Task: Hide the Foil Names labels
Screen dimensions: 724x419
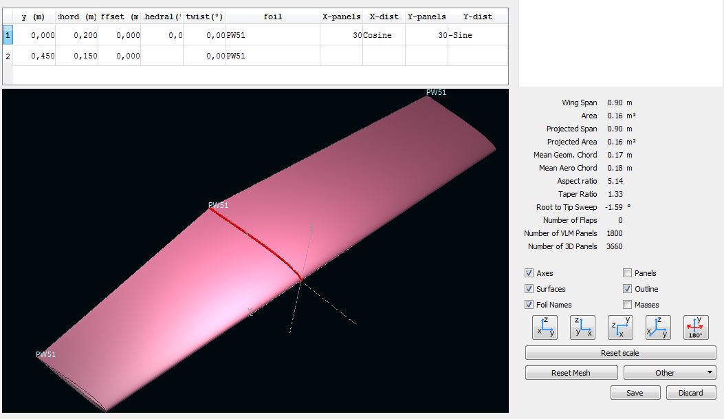Action: (x=529, y=305)
